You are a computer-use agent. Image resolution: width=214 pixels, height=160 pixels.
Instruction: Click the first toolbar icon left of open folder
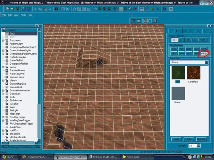click(x=8, y=9)
